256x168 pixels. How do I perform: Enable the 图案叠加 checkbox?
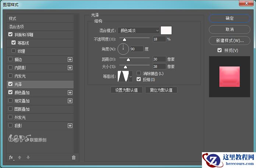[x=10, y=109]
